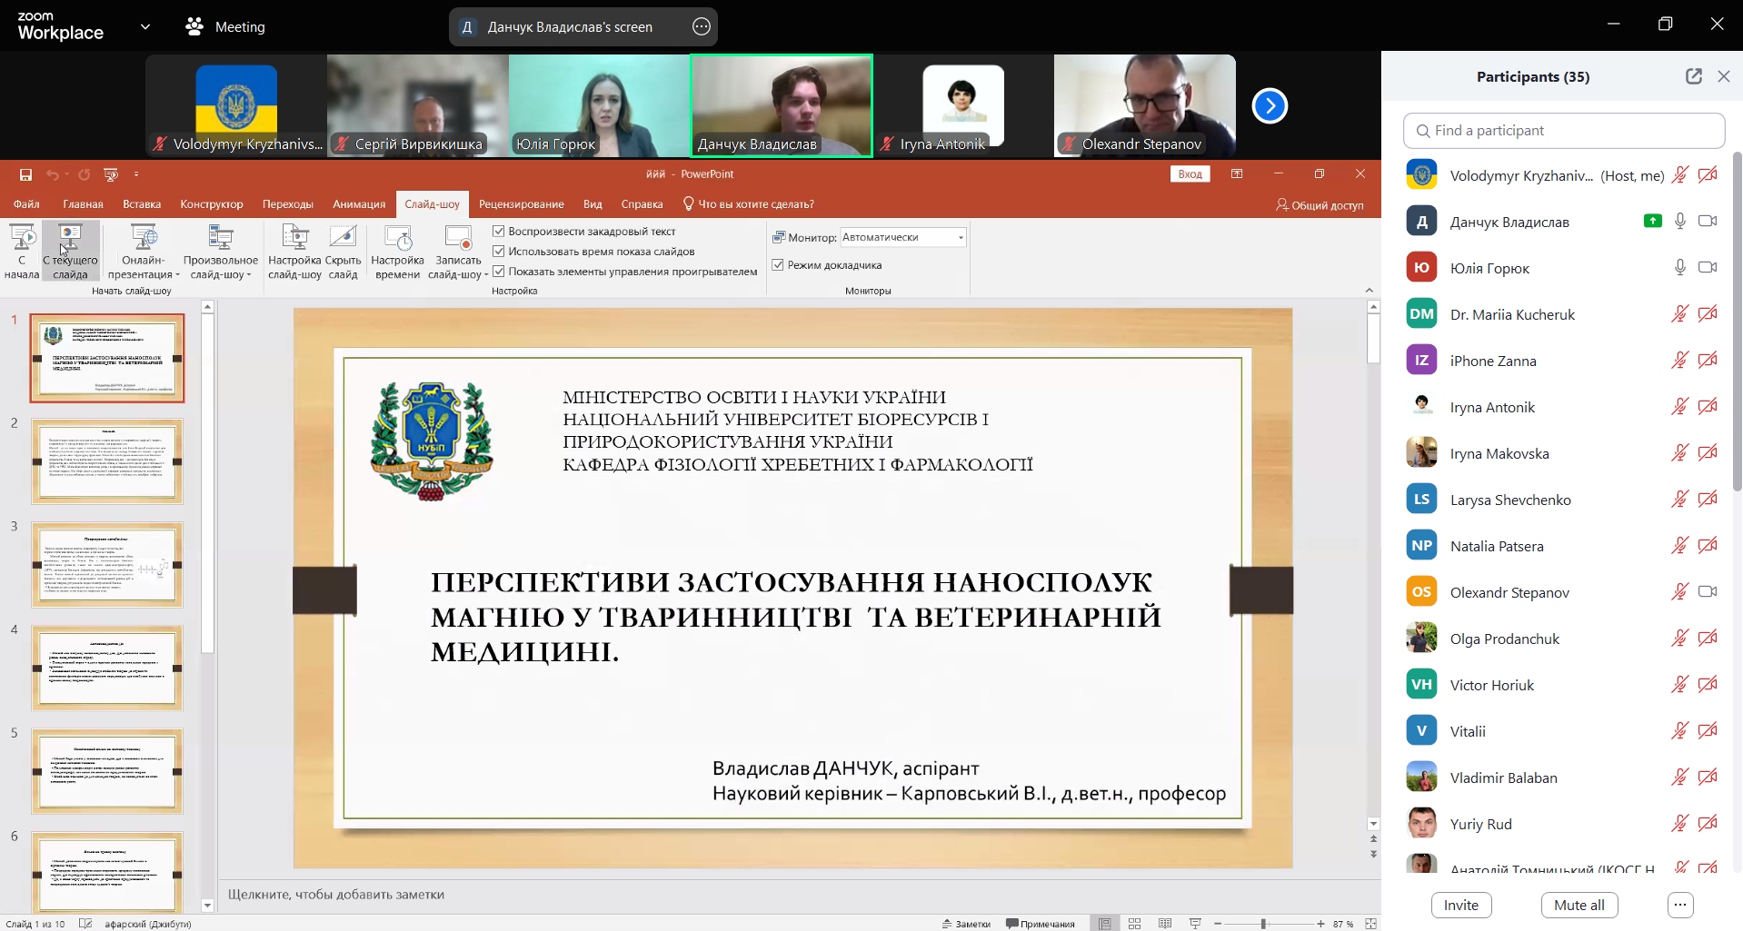The height and width of the screenshot is (931, 1743).
Task: Click the Mute all button
Action: click(1579, 905)
